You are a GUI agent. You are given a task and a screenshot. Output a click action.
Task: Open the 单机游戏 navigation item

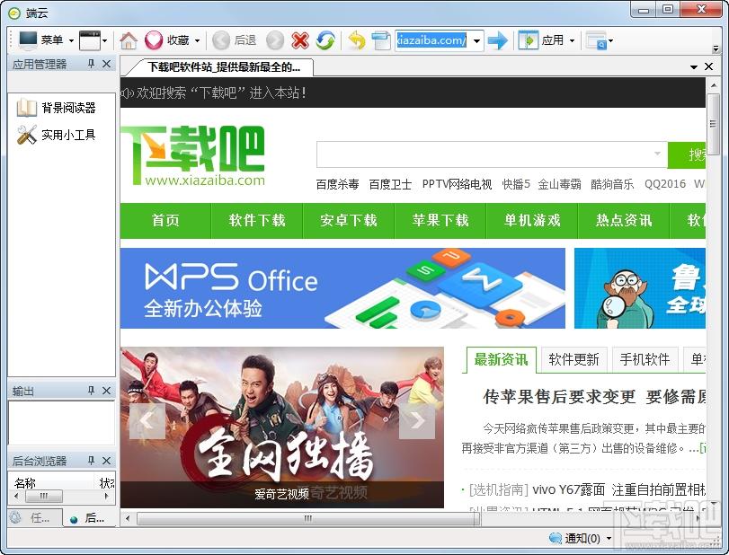[532, 220]
